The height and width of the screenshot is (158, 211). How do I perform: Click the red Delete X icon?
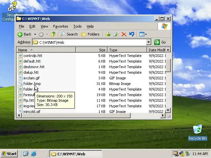click(x=124, y=34)
